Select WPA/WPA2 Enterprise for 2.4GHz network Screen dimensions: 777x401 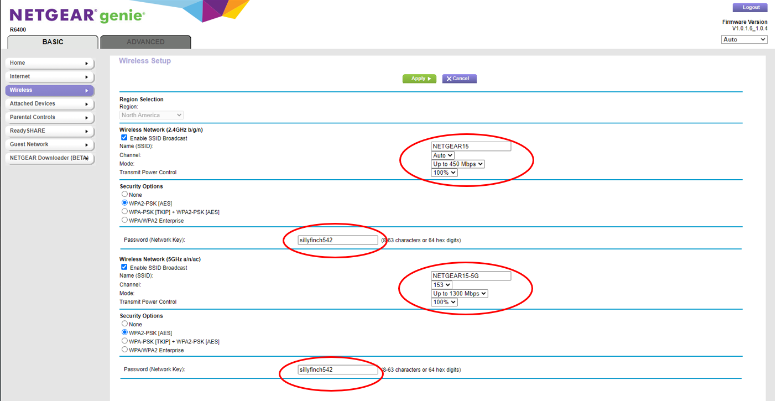(x=124, y=220)
